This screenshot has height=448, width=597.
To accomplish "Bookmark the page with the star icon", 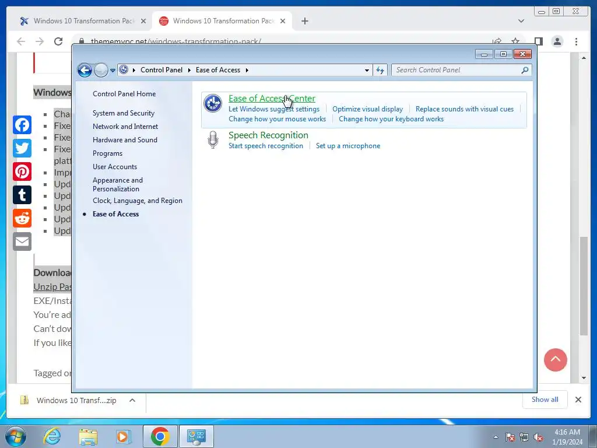I will 515,41.
